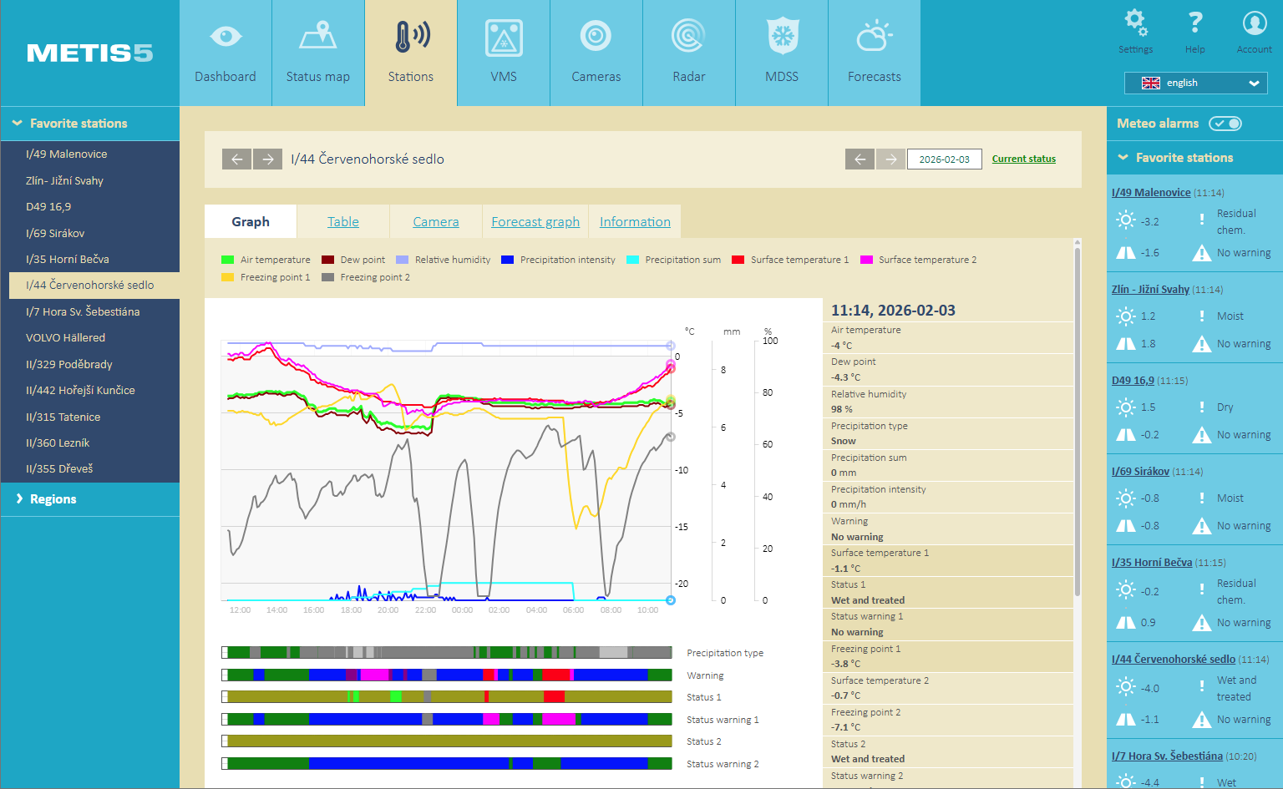Switch to the Table tab
The height and width of the screenshot is (789, 1283).
[342, 222]
